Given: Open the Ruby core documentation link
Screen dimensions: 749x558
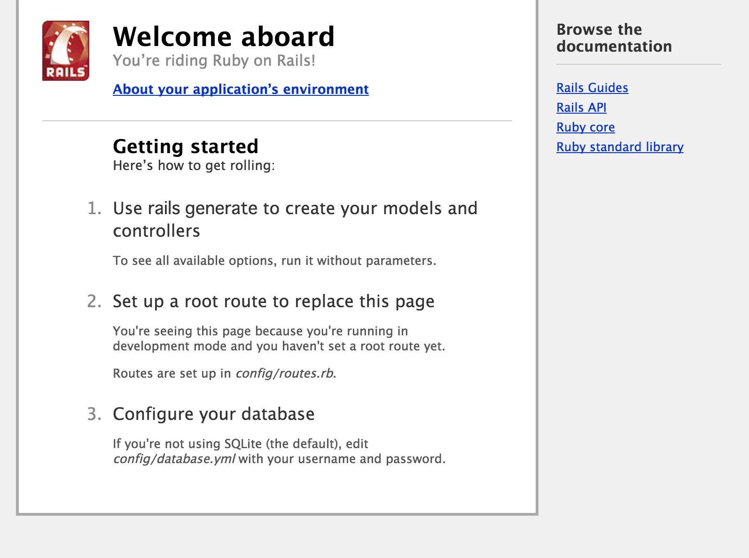Looking at the screenshot, I should pos(585,127).
